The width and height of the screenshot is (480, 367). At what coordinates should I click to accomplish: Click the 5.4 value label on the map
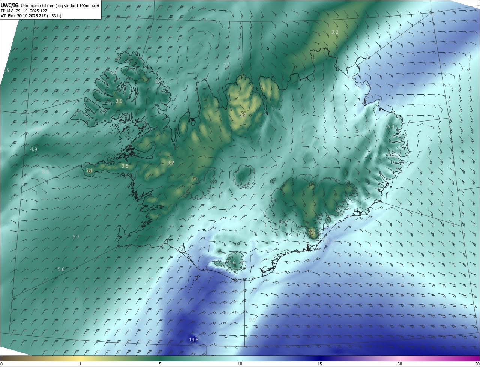[x=391, y=126]
